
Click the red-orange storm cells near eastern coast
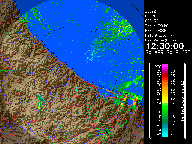click(x=135, y=101)
